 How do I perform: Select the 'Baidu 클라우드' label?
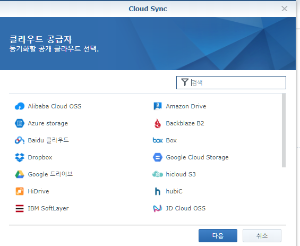point(48,140)
